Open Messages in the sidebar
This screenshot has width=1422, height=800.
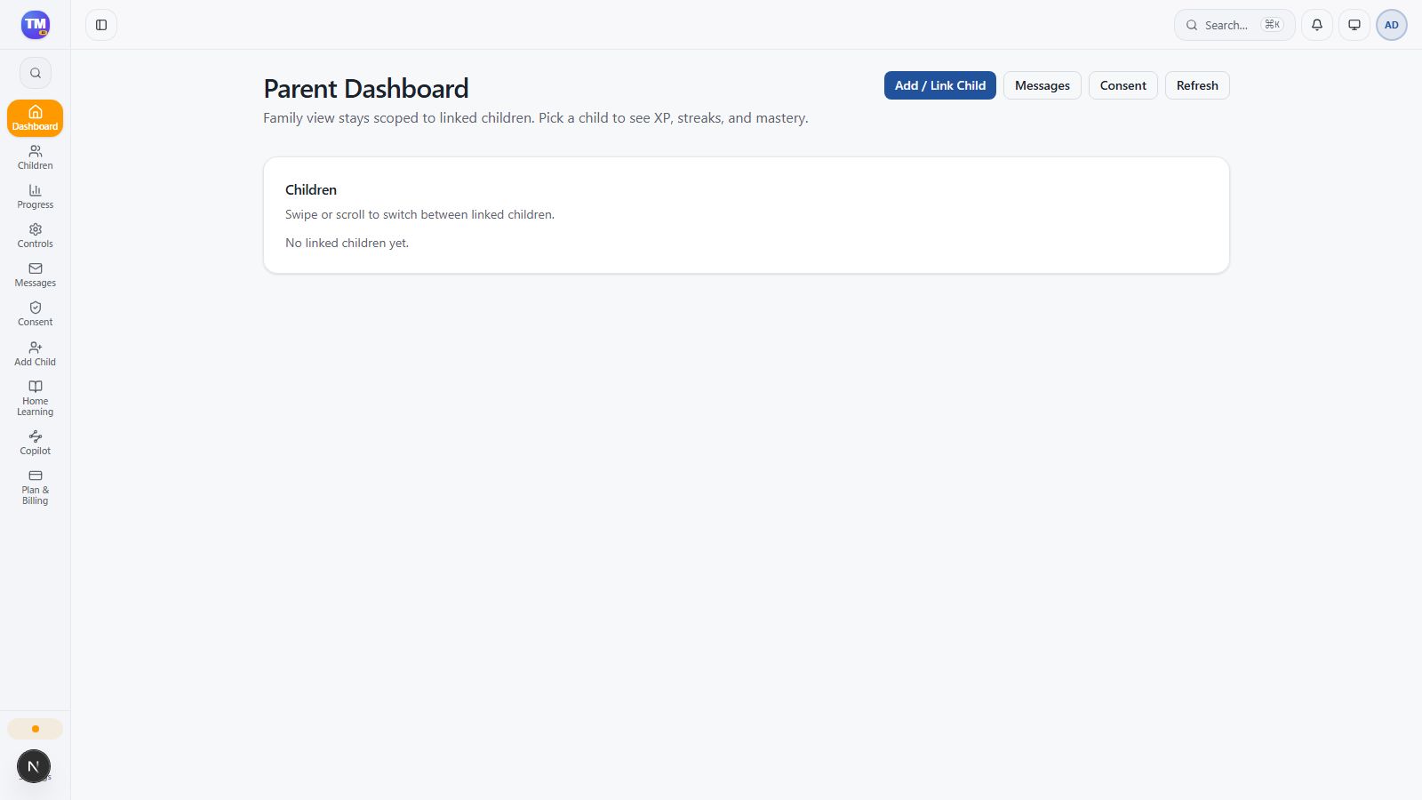tap(36, 275)
